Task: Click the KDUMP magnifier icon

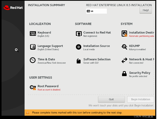Action: point(124,47)
